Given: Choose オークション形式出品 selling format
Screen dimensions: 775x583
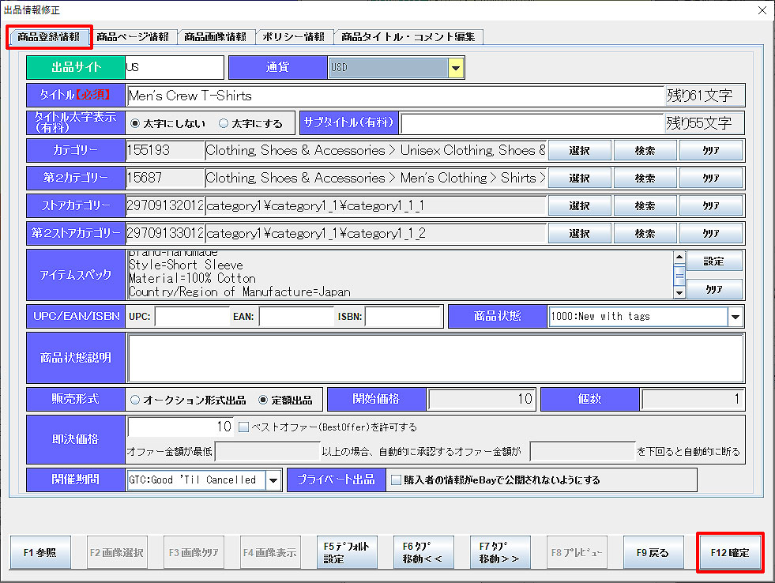Looking at the screenshot, I should pos(134,400).
